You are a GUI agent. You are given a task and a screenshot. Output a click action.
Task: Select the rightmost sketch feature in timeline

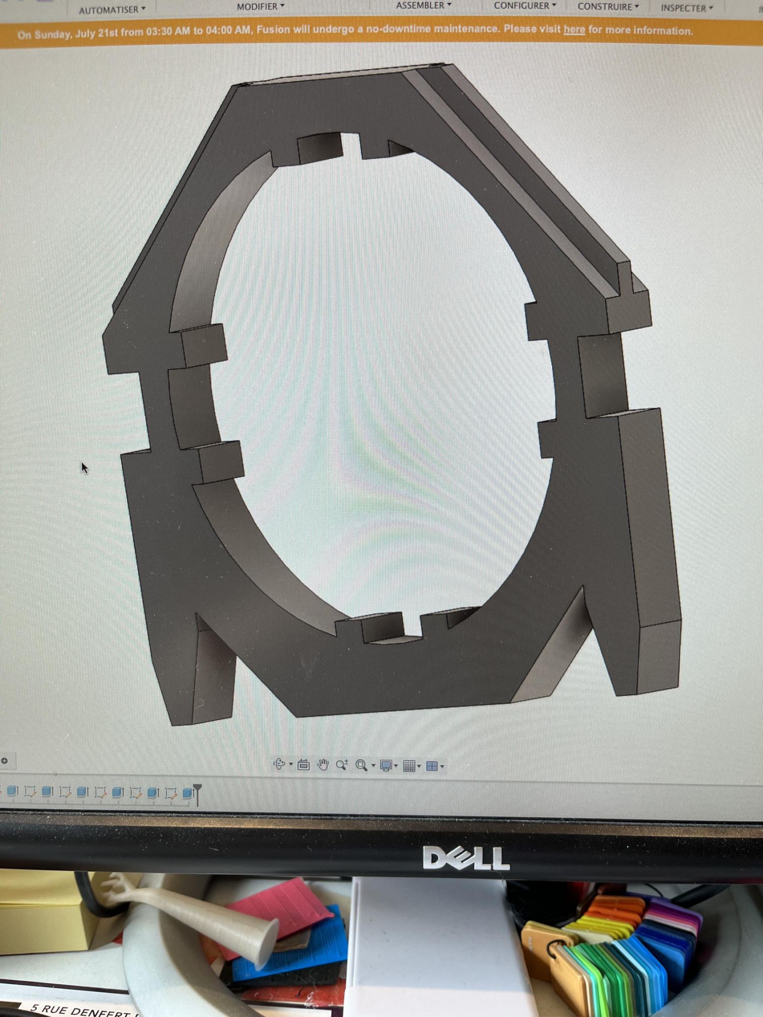point(171,793)
